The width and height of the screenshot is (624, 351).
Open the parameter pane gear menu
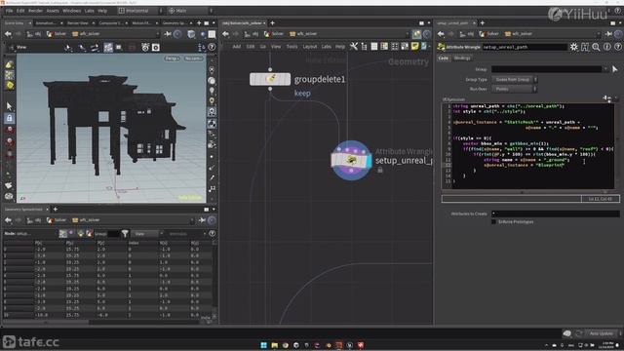(x=574, y=47)
